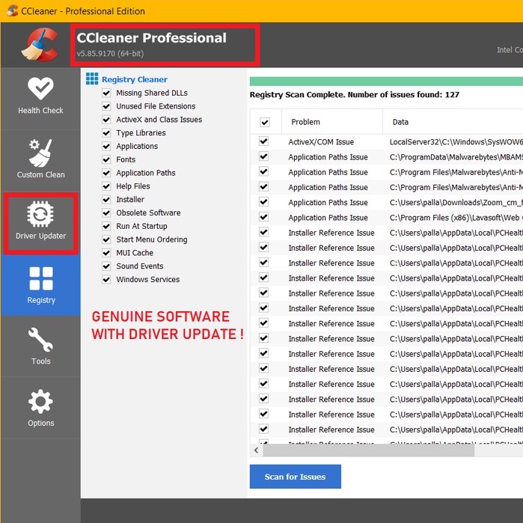Uncheck the ActiveX/COM Issue result row
The height and width of the screenshot is (523, 523).
click(x=263, y=141)
